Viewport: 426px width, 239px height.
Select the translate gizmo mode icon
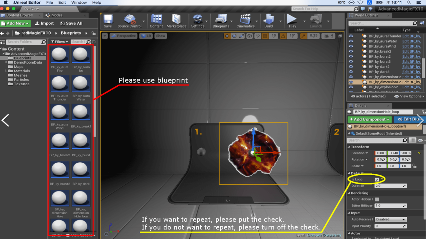(x=227, y=36)
